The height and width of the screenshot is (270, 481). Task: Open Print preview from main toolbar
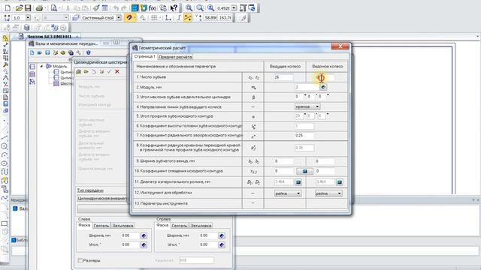click(x=53, y=7)
